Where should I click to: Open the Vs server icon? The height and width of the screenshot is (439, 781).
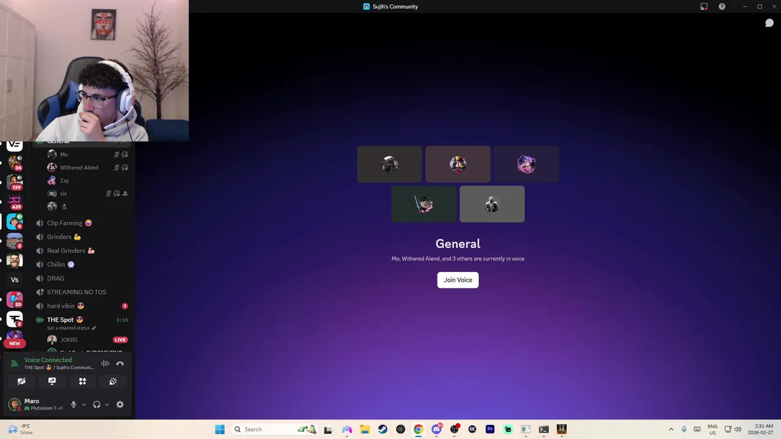pyautogui.click(x=15, y=280)
